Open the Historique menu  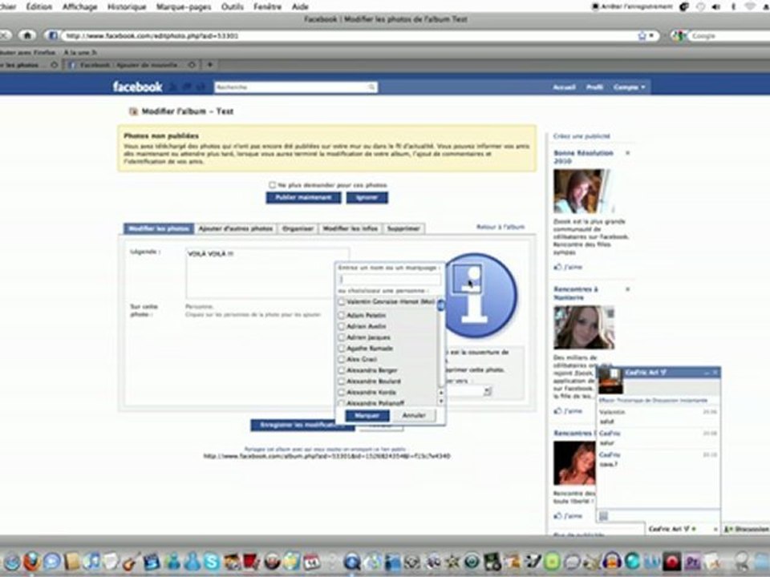[127, 6]
